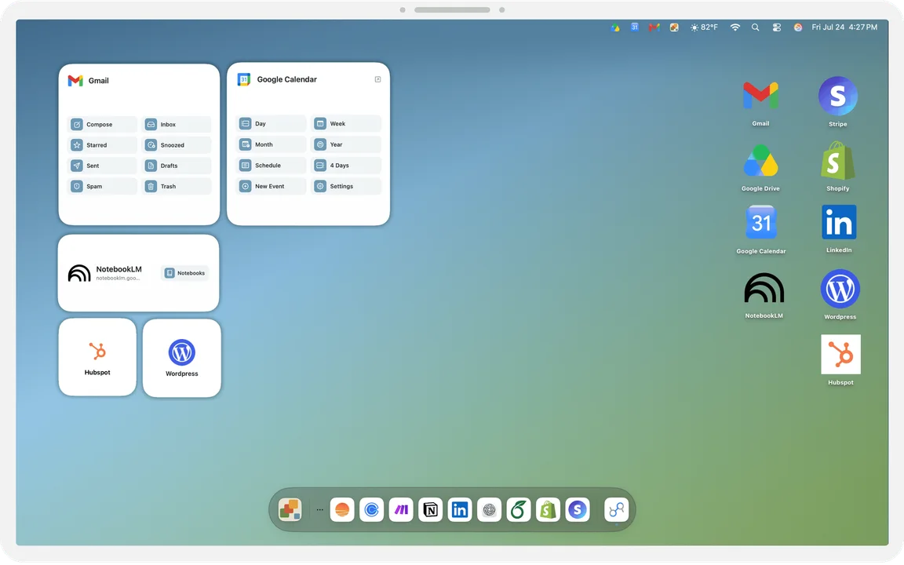The height and width of the screenshot is (565, 904).
Task: Click the colorful squares icon in menu bar
Action: [x=674, y=27]
